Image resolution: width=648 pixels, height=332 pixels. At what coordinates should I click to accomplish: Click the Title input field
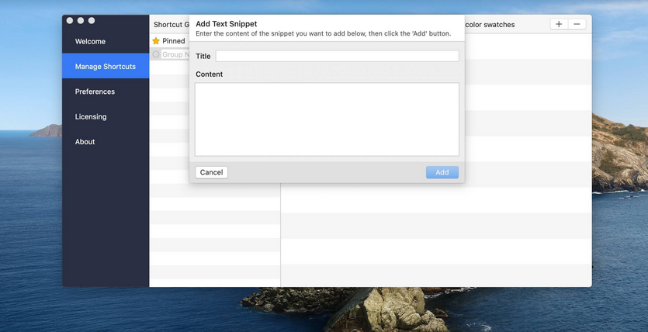pos(338,56)
